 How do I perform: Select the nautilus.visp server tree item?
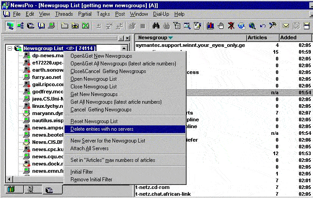47,120
